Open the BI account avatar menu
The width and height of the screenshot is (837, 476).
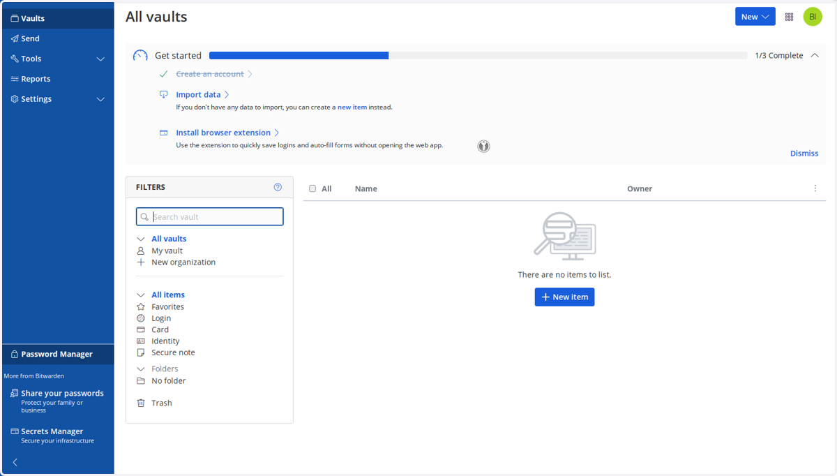[813, 17]
